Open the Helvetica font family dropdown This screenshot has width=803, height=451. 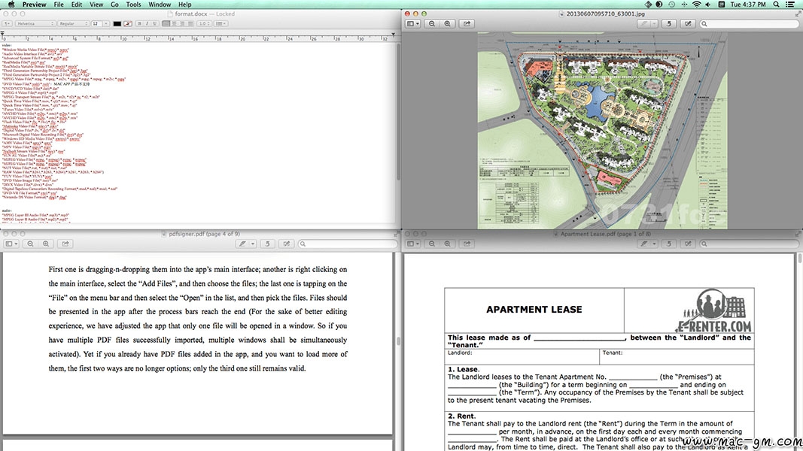click(x=35, y=24)
